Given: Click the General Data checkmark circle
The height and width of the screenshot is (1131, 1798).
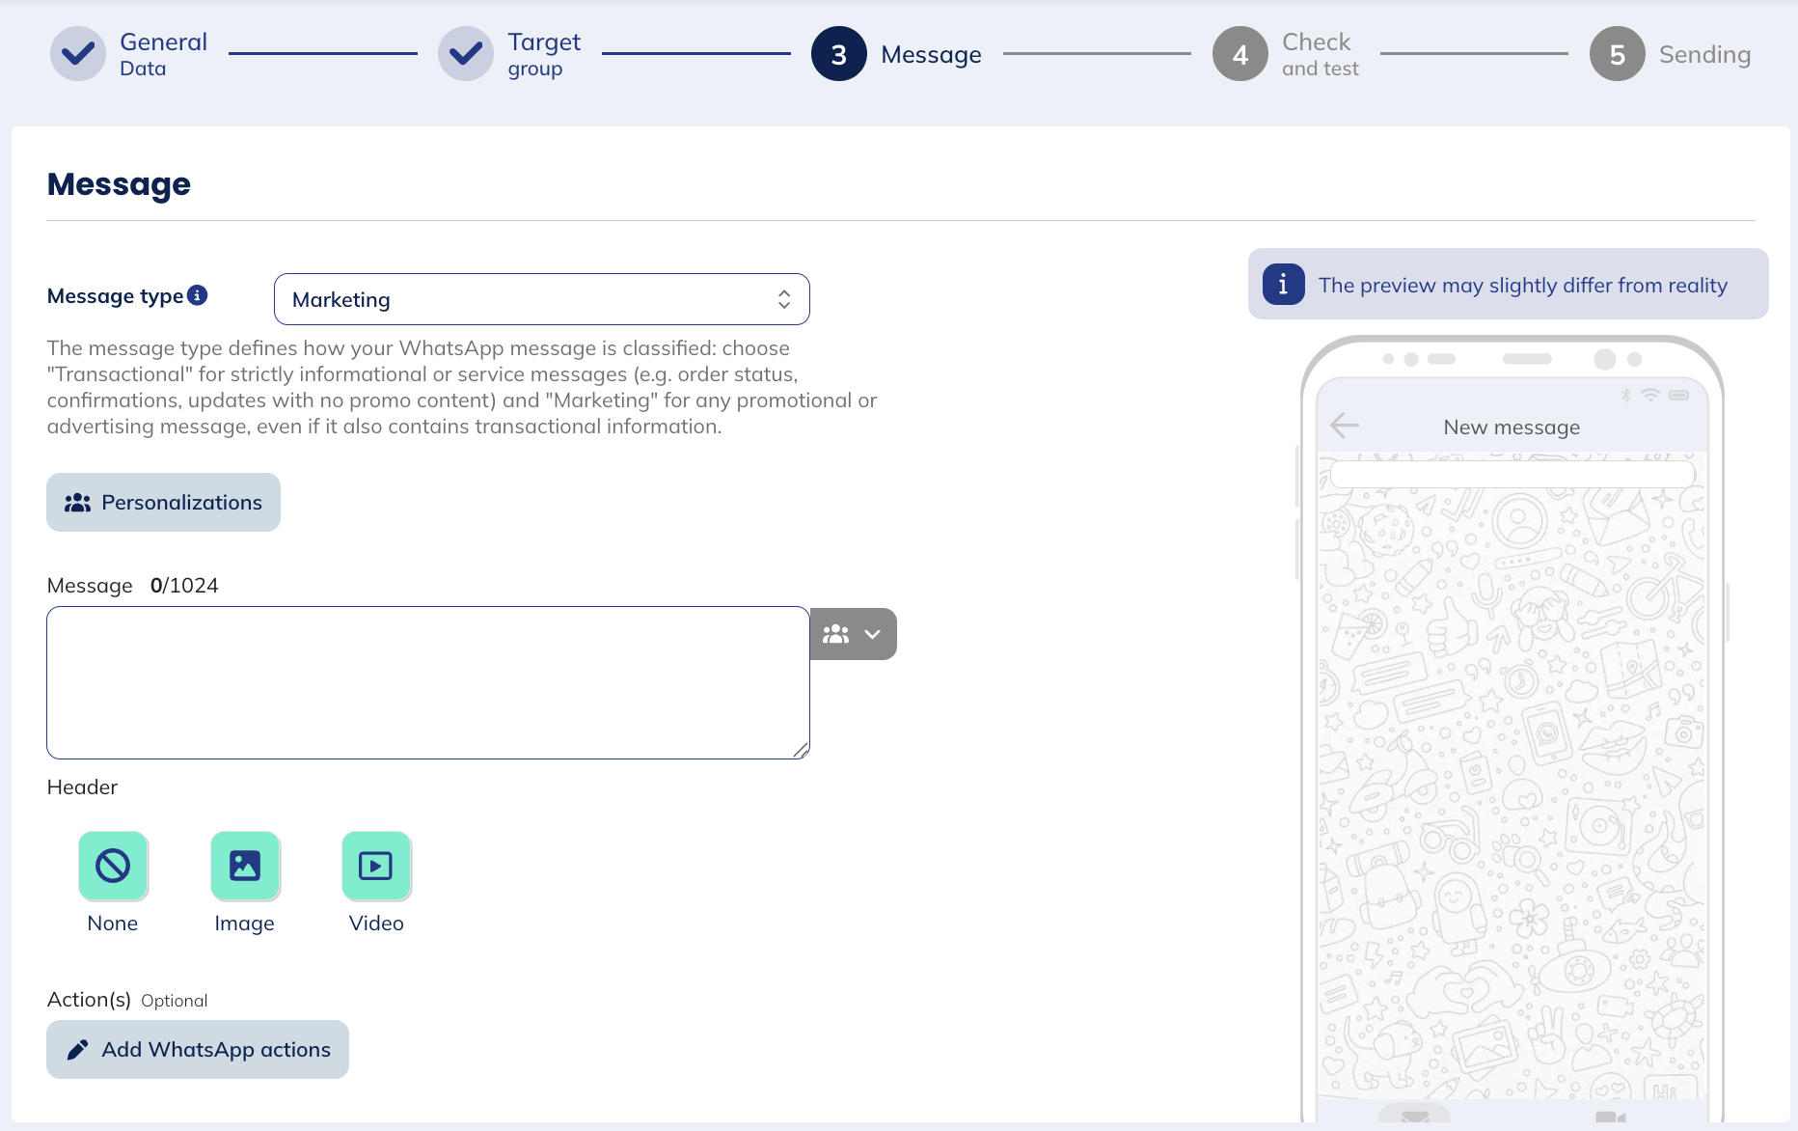Looking at the screenshot, I should tap(78, 54).
